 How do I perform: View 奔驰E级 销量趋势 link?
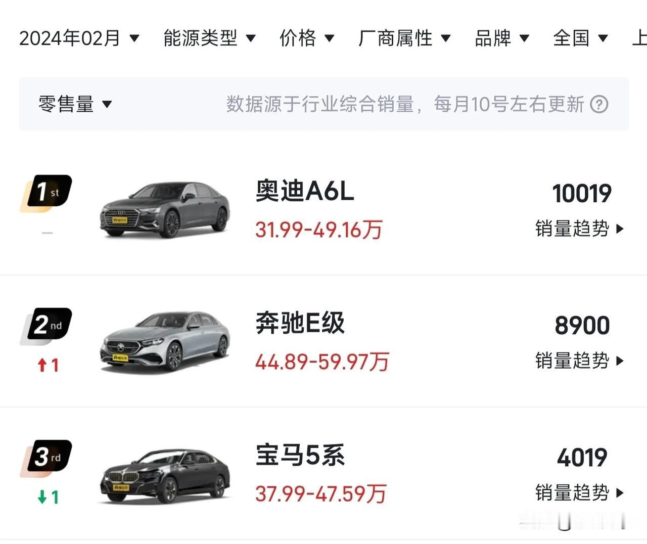[580, 361]
